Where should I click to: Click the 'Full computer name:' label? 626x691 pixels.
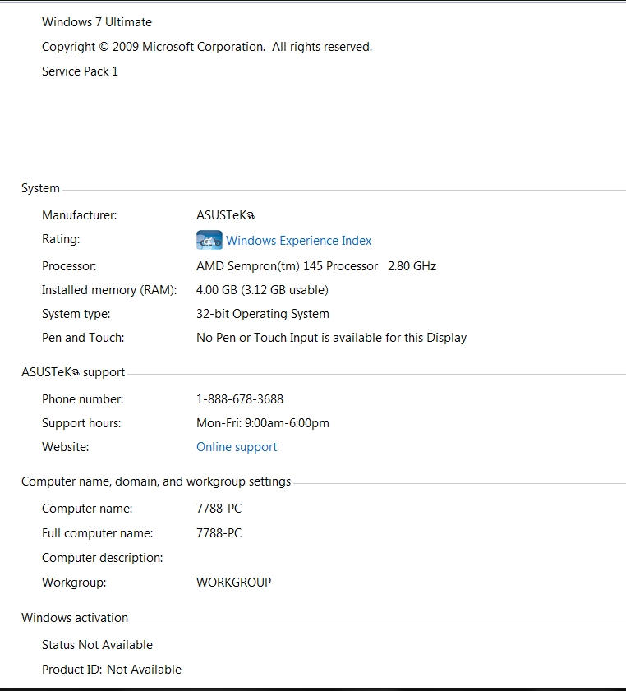98,533
